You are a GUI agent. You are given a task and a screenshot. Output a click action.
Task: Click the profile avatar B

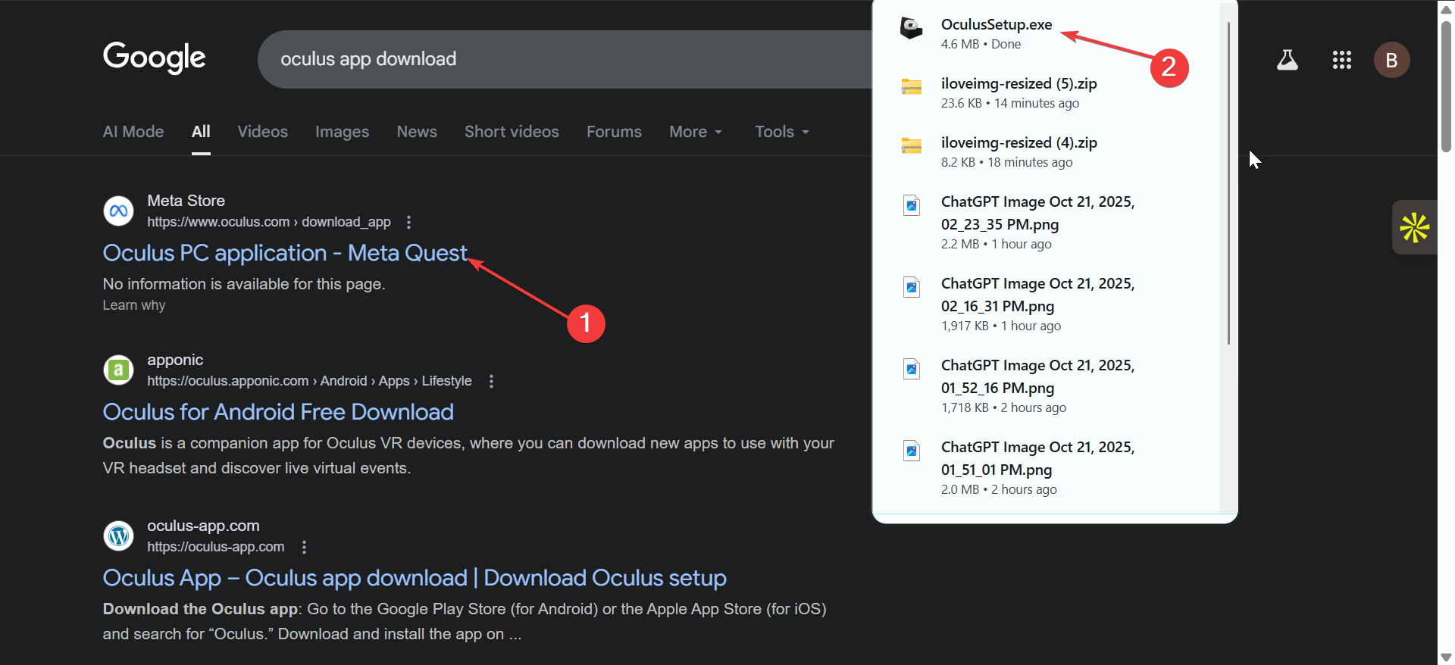pos(1391,60)
